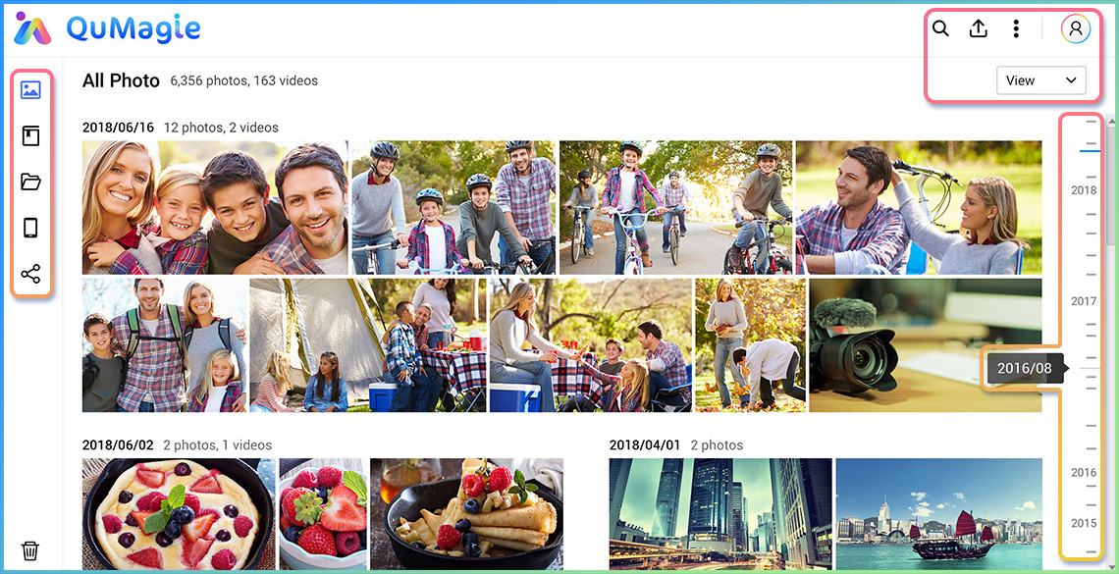The width and height of the screenshot is (1119, 574).
Task: Jump to 2015 on the timeline
Action: [1084, 523]
